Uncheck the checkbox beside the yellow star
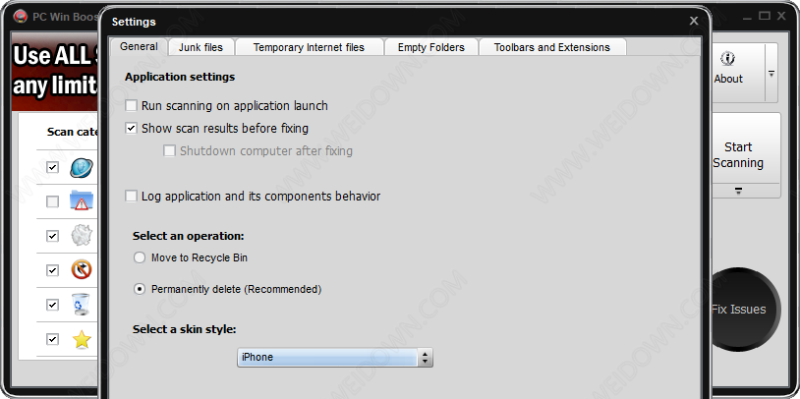Screen dimensions: 800x399 (52, 339)
